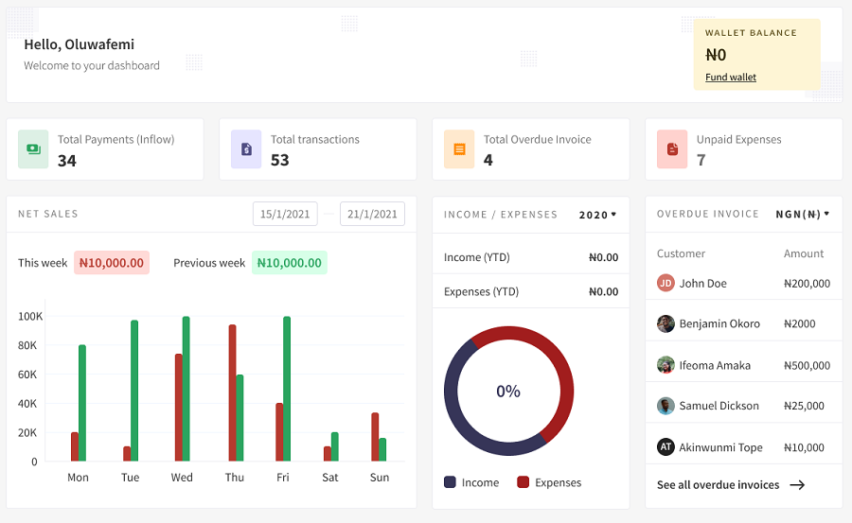Click Akinwunmi Tope's AT avatar

click(666, 447)
